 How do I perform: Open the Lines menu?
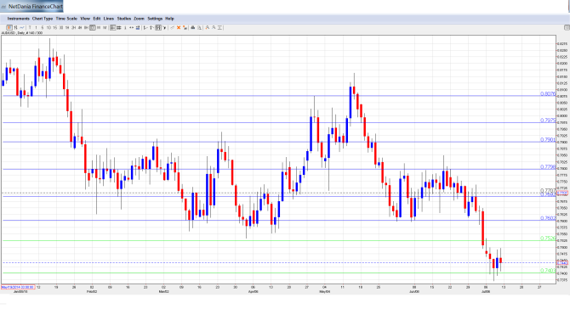tap(109, 19)
